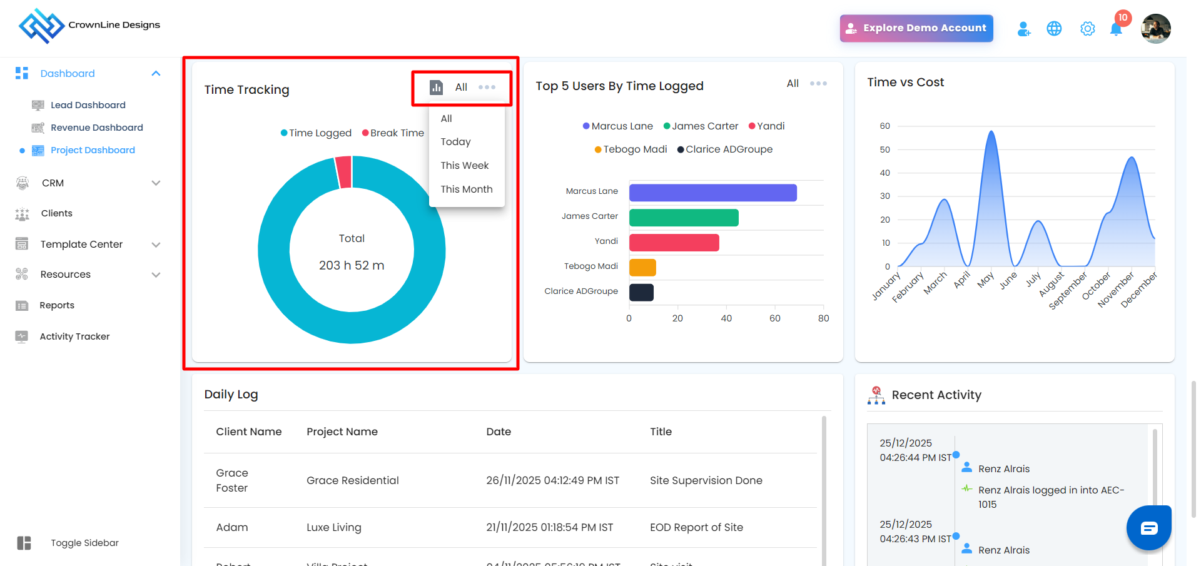Toggle Marcus Lane legend series

pyautogui.click(x=617, y=126)
